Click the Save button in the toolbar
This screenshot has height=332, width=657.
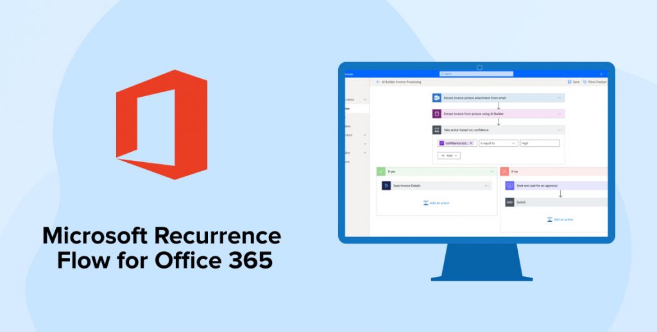coord(572,82)
